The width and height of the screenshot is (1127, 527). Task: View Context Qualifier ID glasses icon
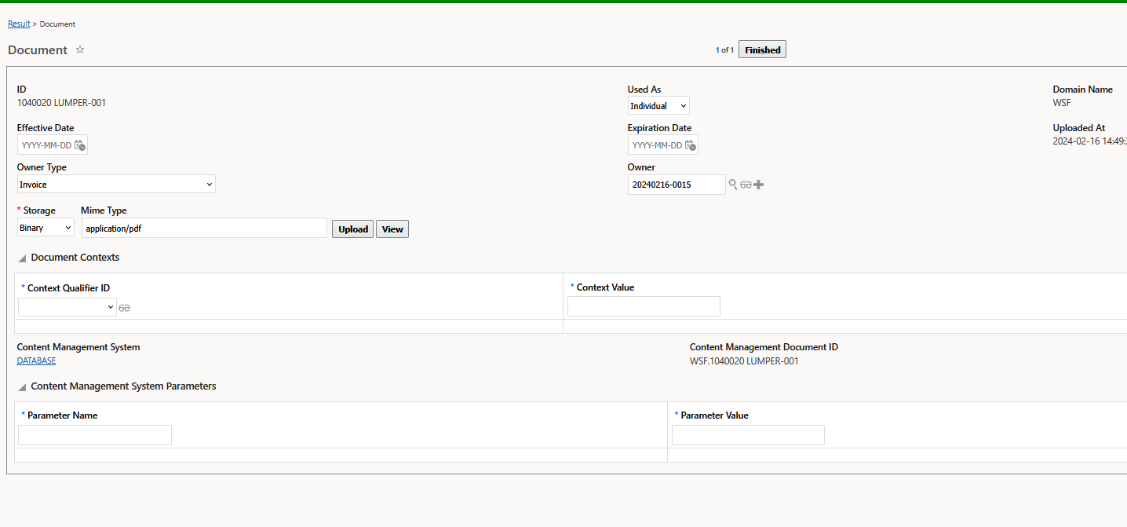click(x=124, y=308)
